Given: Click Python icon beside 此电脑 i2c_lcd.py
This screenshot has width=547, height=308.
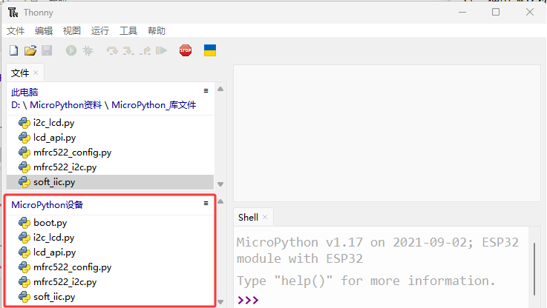Looking at the screenshot, I should 24,123.
